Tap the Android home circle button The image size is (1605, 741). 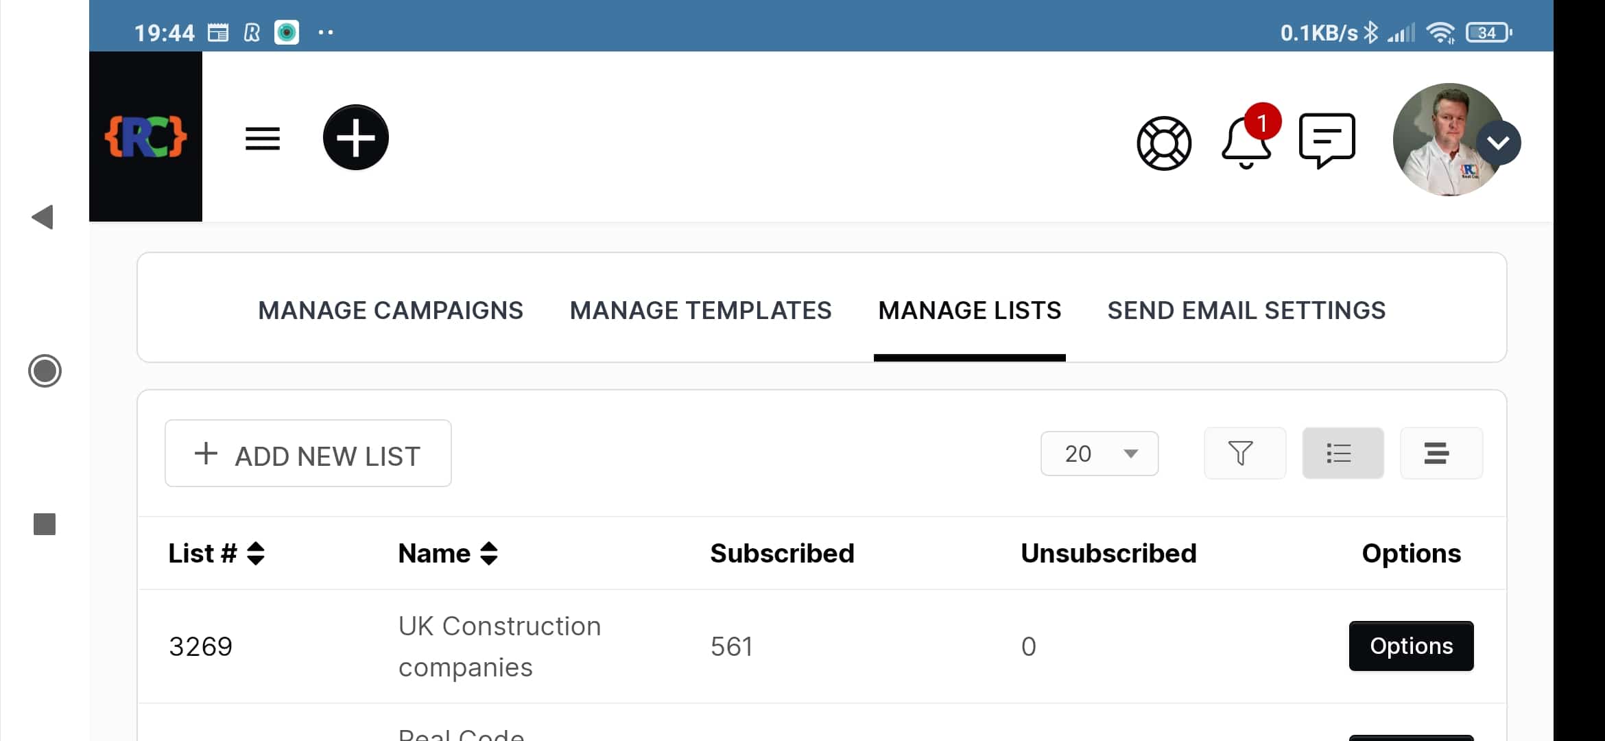(x=45, y=371)
